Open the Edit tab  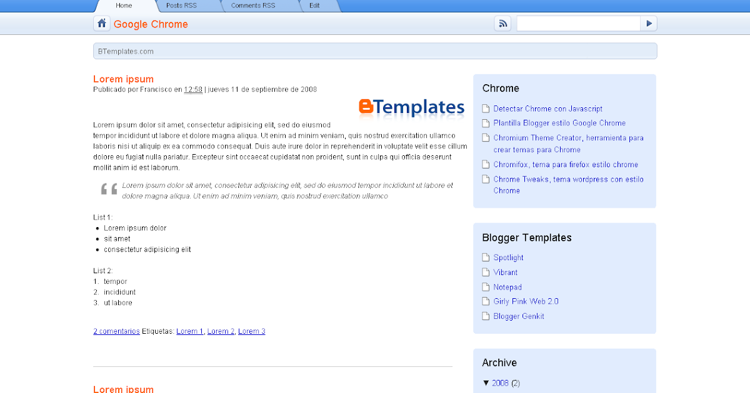tap(316, 6)
